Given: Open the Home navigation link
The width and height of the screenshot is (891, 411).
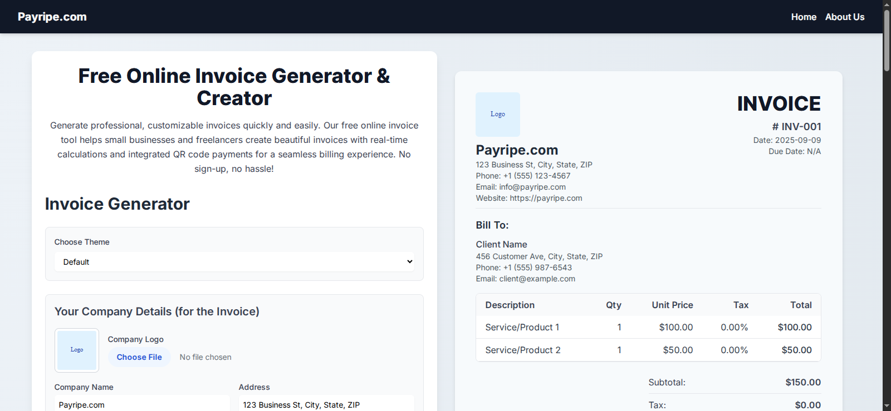Looking at the screenshot, I should pyautogui.click(x=804, y=17).
